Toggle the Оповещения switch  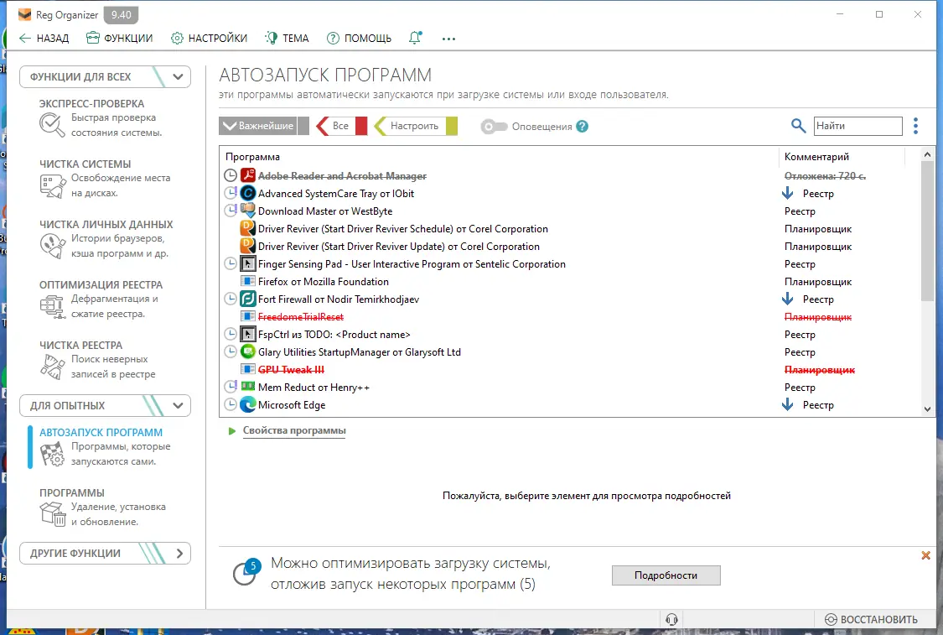tap(495, 127)
